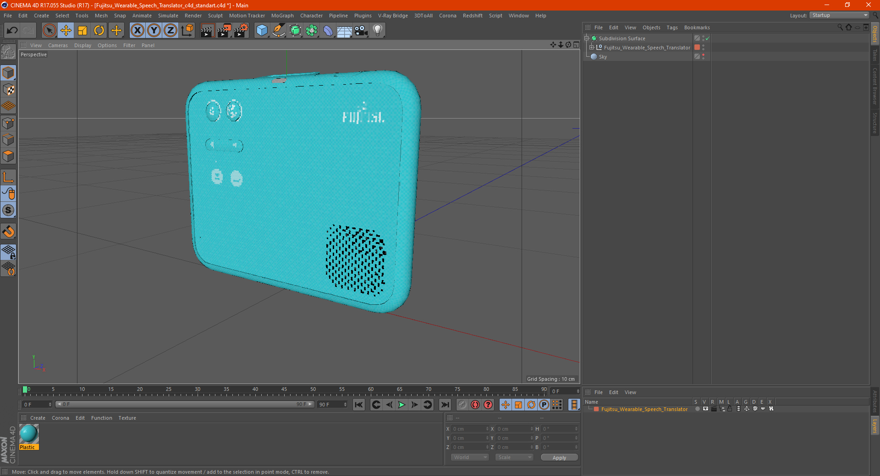
Task: Open the File menu
Action: [8, 16]
